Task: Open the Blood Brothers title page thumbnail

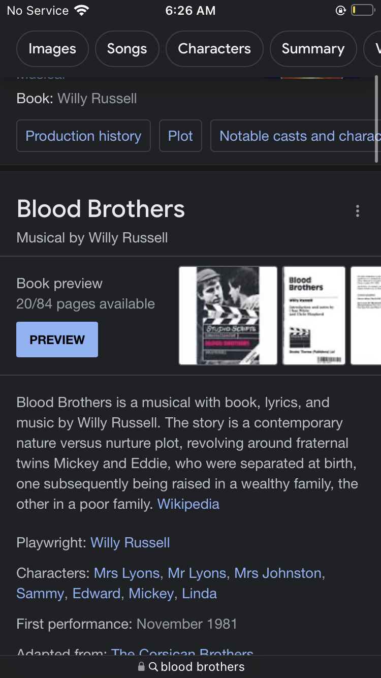Action: [314, 316]
